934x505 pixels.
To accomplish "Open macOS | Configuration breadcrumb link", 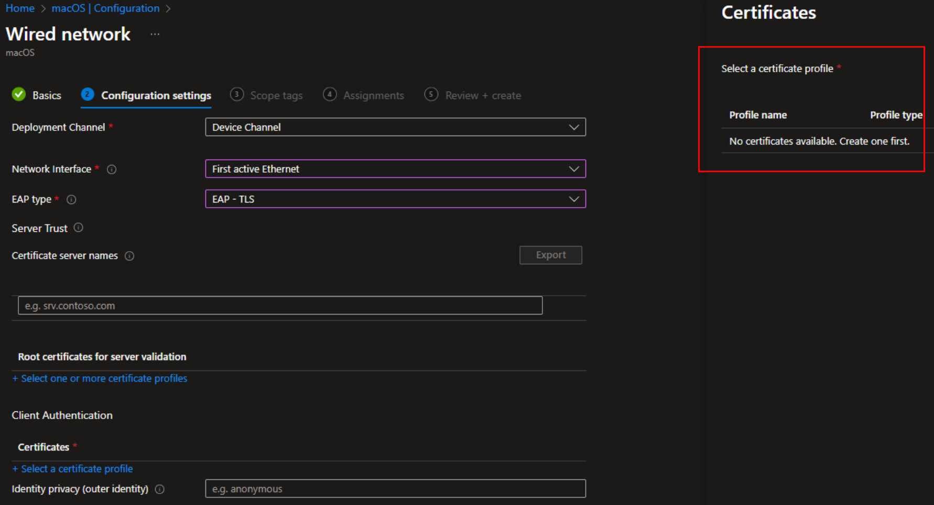I will (105, 8).
